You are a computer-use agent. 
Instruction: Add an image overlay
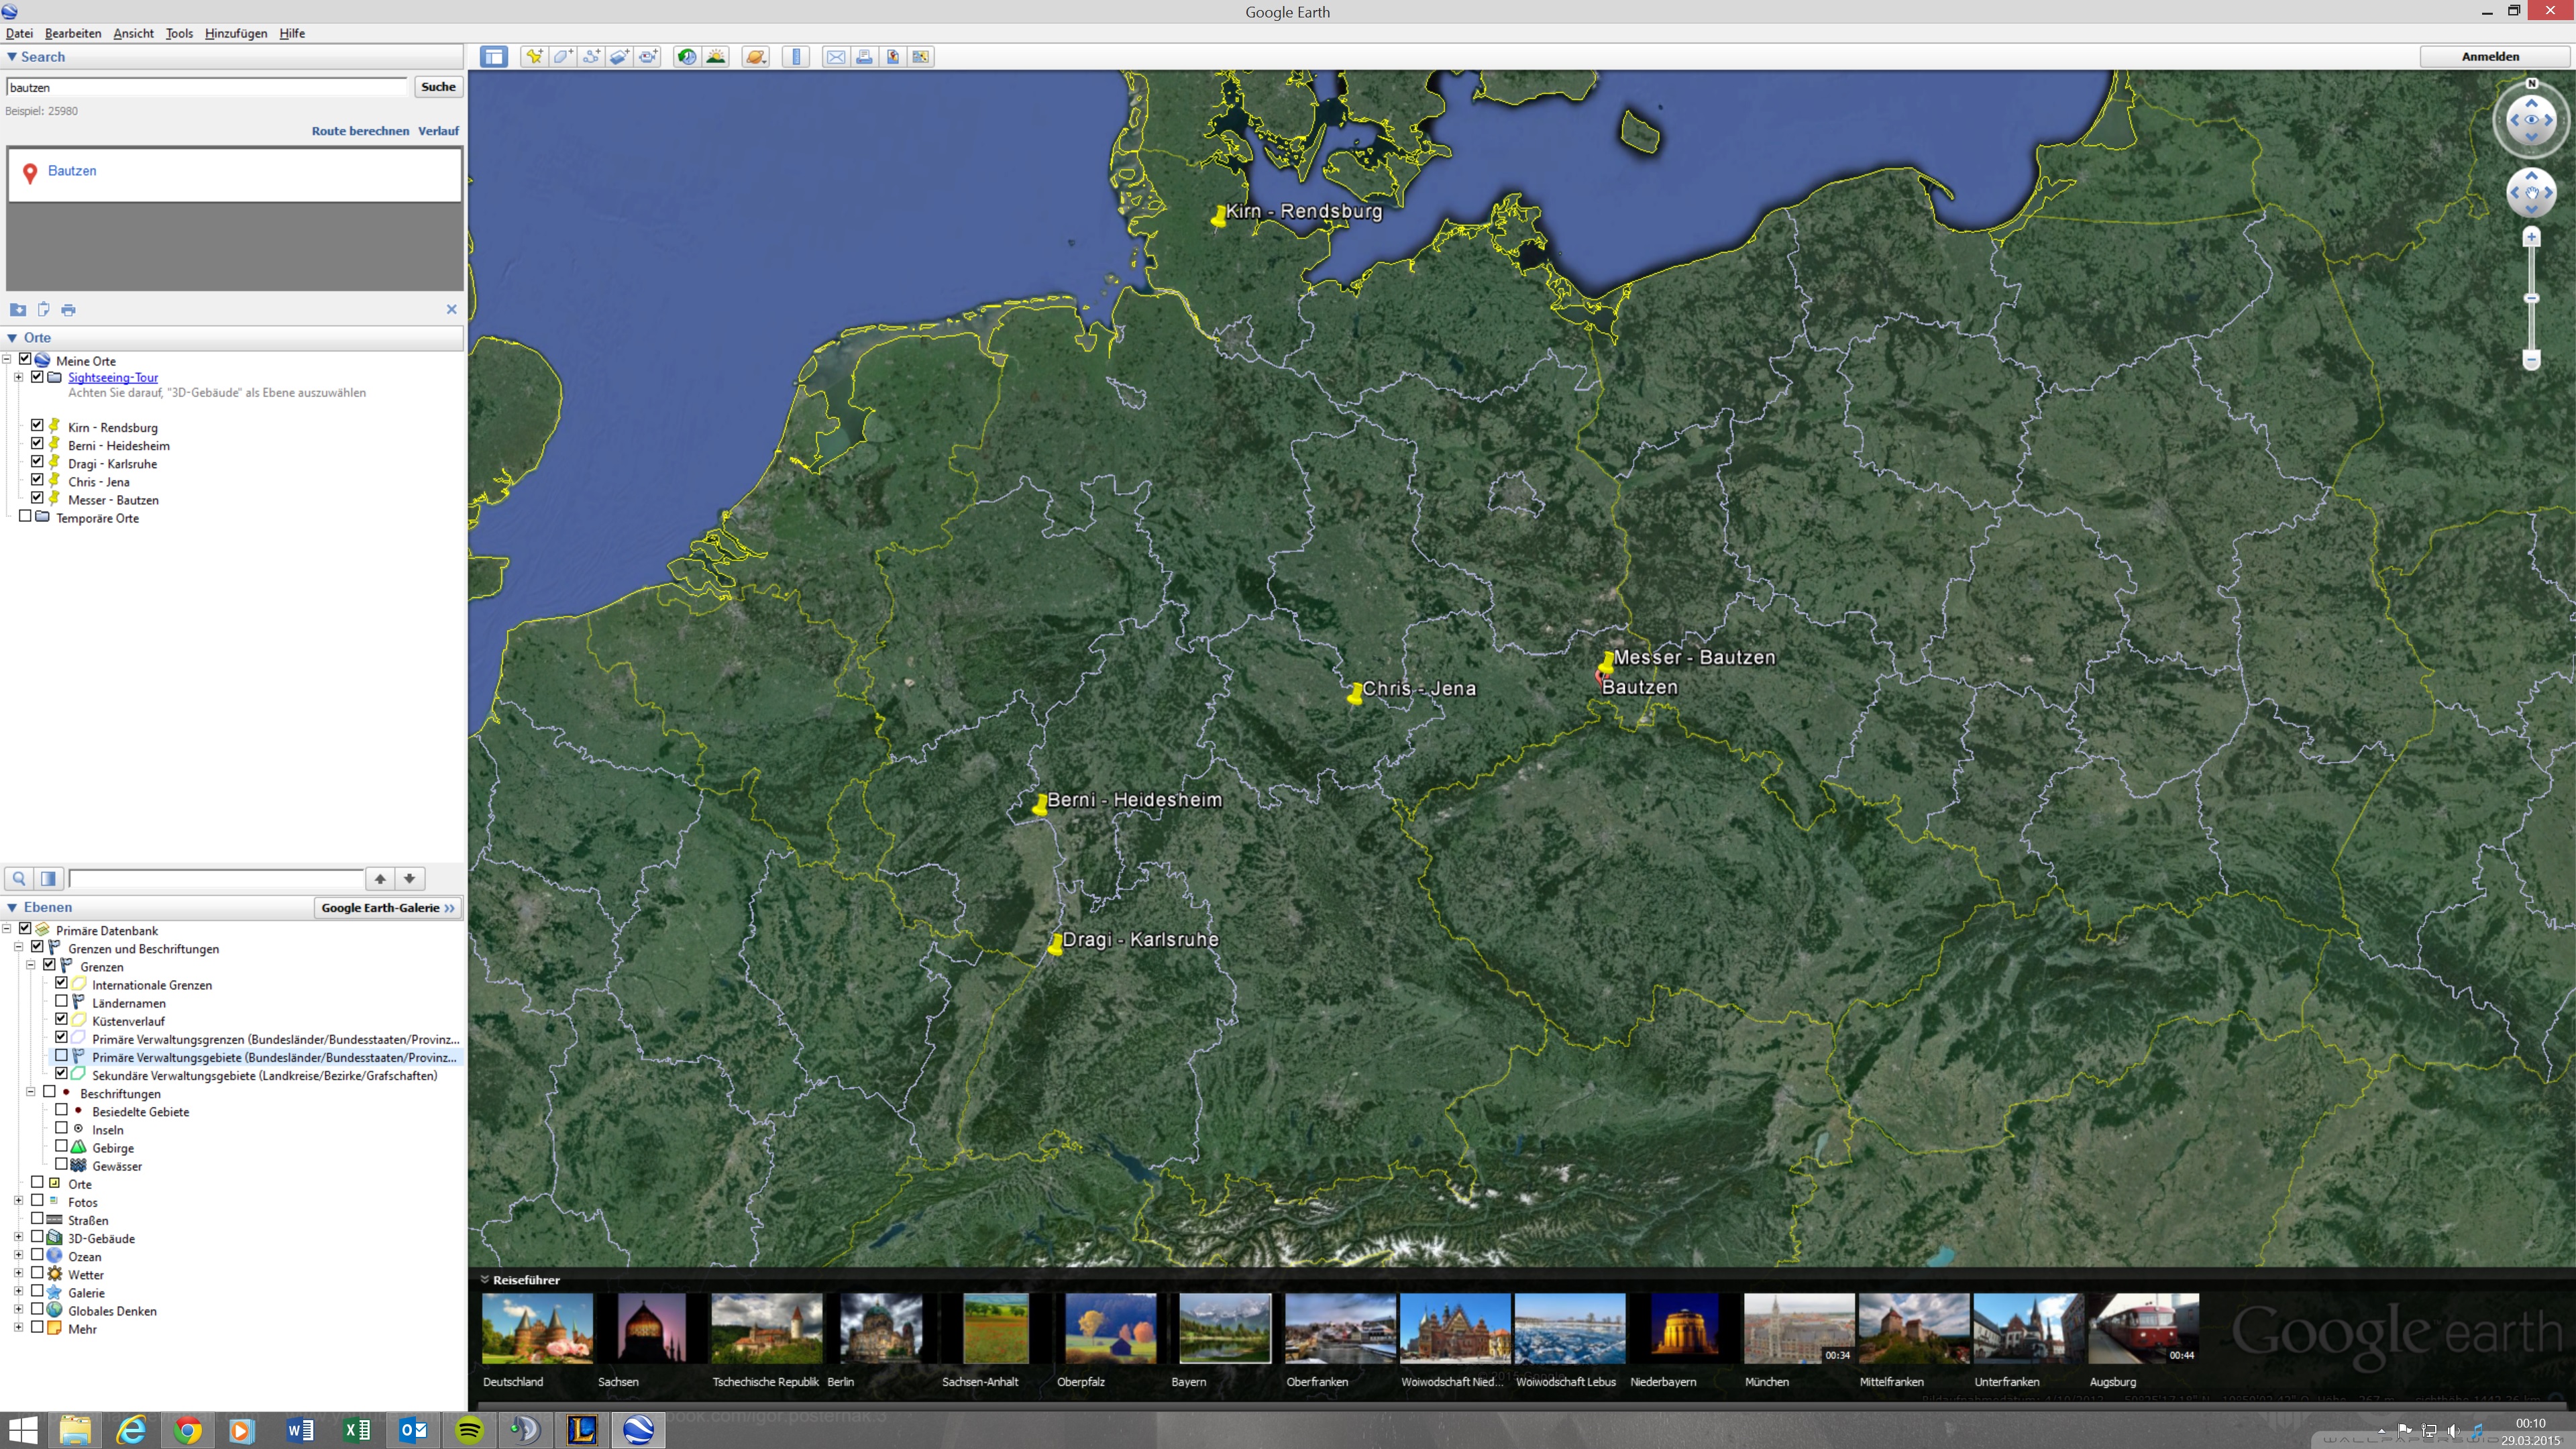pos(620,57)
